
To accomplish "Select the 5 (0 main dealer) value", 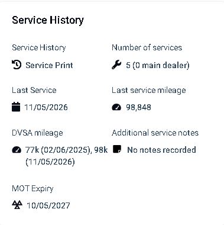I will (x=158, y=65).
